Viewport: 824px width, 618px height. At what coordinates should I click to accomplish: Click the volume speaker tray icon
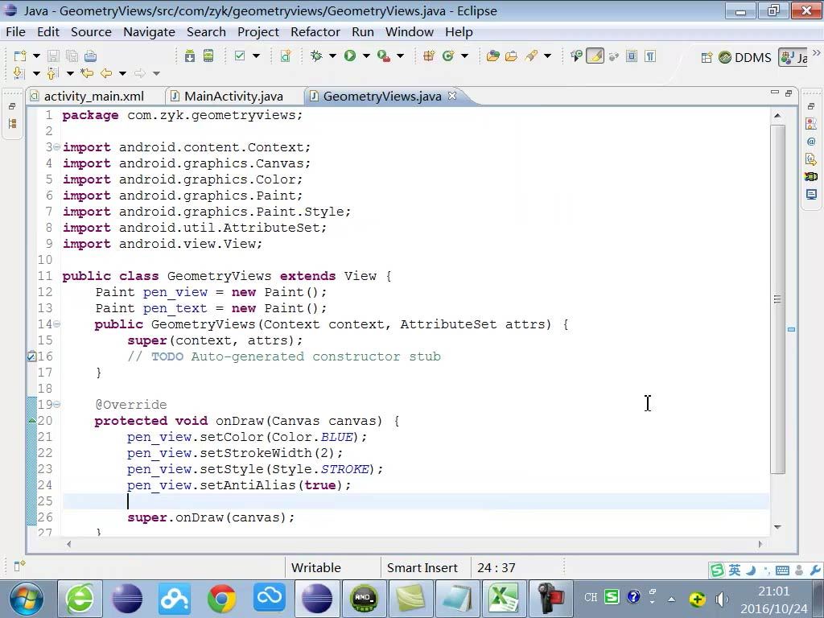click(722, 599)
